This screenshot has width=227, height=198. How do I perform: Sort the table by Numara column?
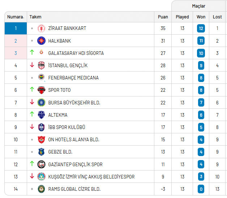[x=16, y=17]
